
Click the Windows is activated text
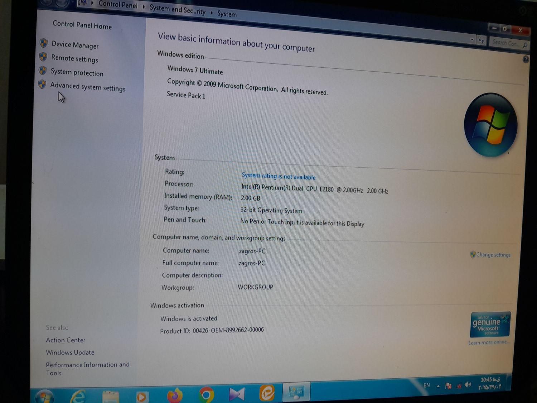[x=189, y=318]
